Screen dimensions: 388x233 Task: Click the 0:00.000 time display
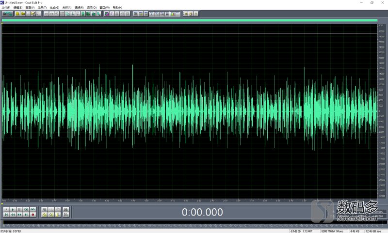coord(202,212)
